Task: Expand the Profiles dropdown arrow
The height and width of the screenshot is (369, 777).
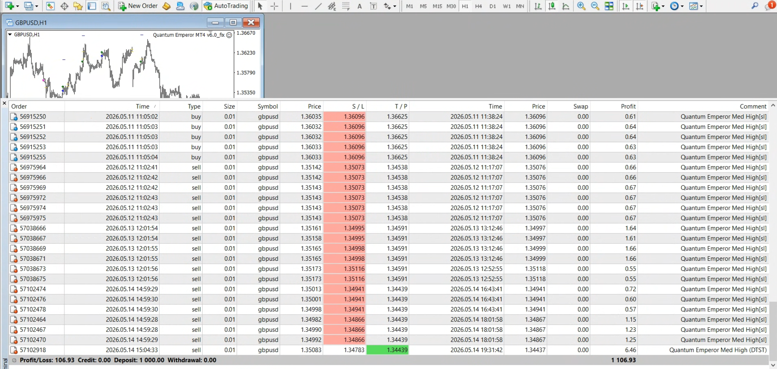Action: [x=36, y=6]
